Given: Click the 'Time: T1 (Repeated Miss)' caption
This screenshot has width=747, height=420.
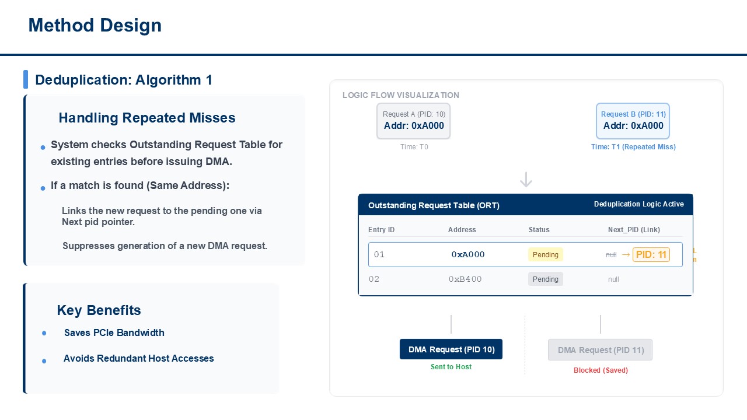Looking at the screenshot, I should coord(633,147).
